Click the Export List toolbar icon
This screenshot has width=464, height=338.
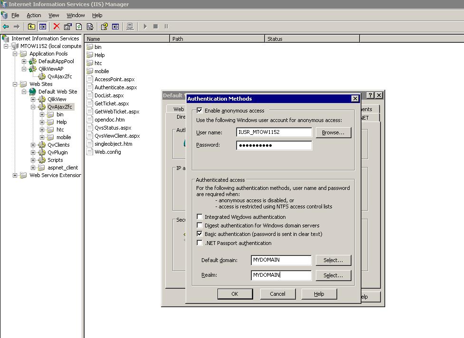click(90, 27)
